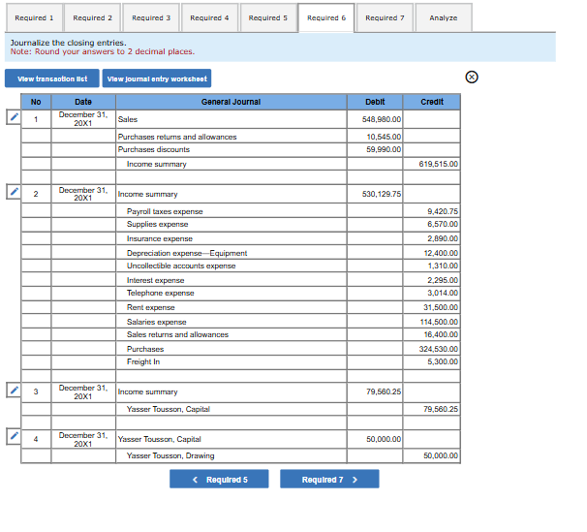This screenshot has width=587, height=532.
Task: Go back using the Required 5 button
Action: click(x=219, y=480)
